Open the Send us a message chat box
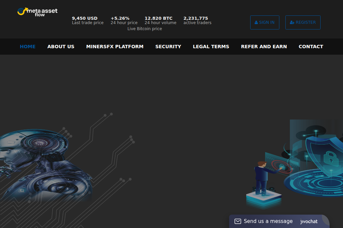Viewport: 343px width, 228px height. 268,221
